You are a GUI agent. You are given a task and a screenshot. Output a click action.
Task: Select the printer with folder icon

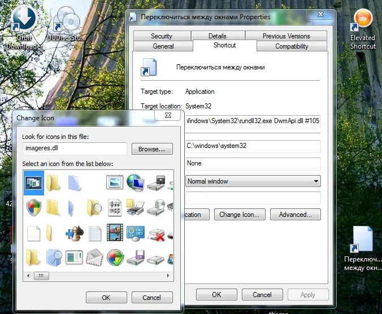(136, 208)
